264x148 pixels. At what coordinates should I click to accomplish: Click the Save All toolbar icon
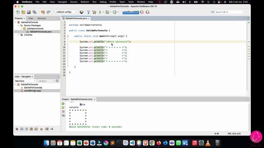coord(35,12)
